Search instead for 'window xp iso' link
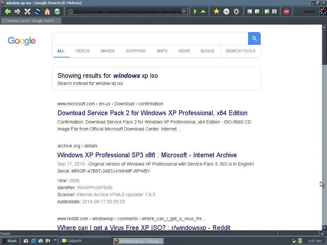 coord(109,83)
